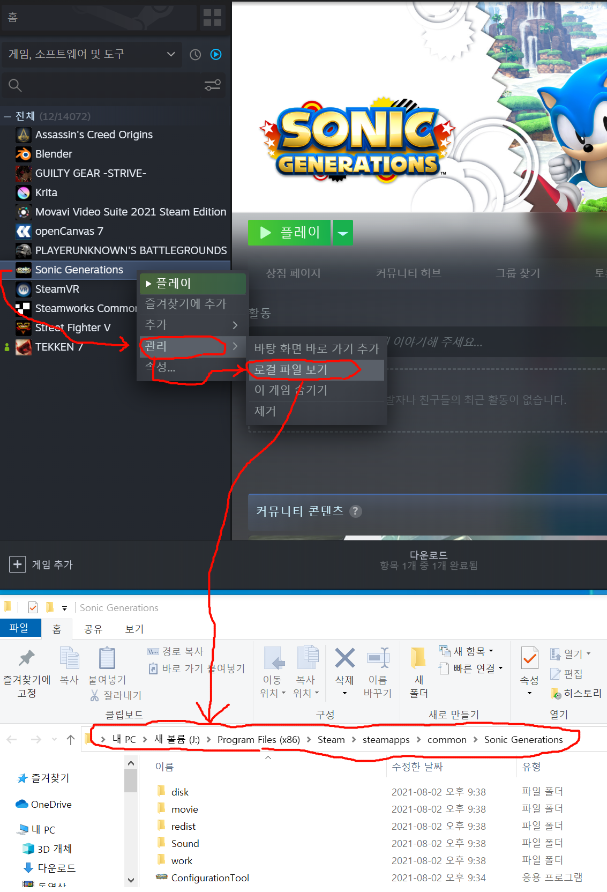Screen dimensions: 607x892
Task: Select 로컬 파일 보기 menu item
Action: coord(317,370)
